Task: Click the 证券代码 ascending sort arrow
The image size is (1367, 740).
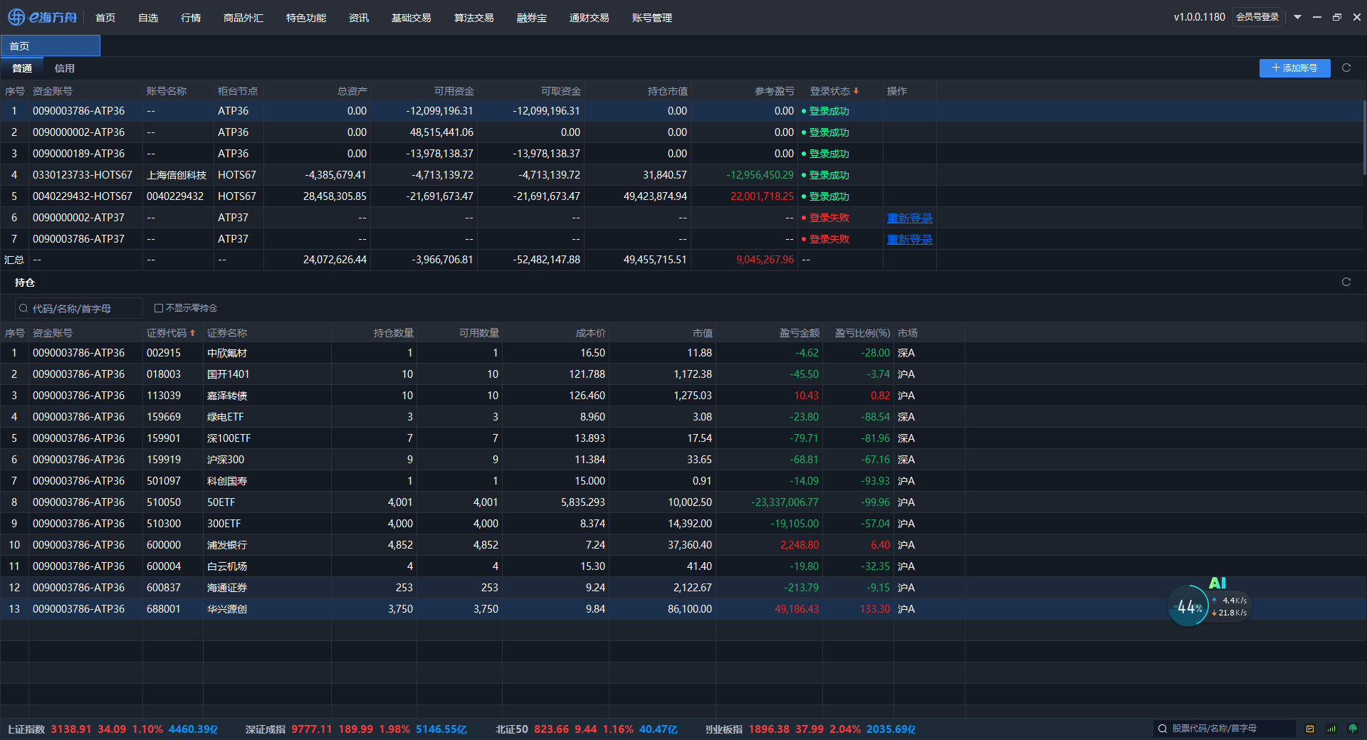Action: tap(192, 332)
